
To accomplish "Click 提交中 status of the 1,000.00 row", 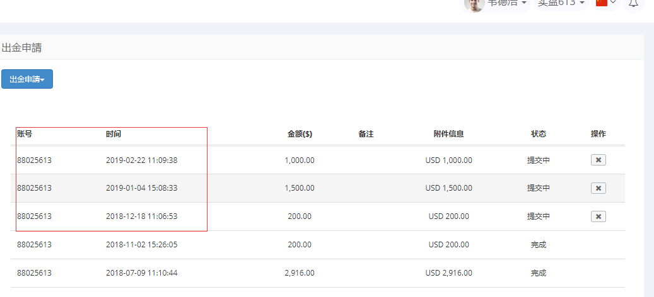I will point(538,160).
